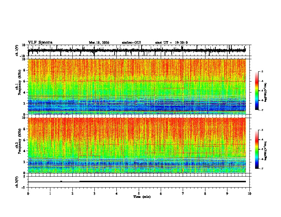Click time axis tick label '9'
281x217 pixels.
point(227,194)
